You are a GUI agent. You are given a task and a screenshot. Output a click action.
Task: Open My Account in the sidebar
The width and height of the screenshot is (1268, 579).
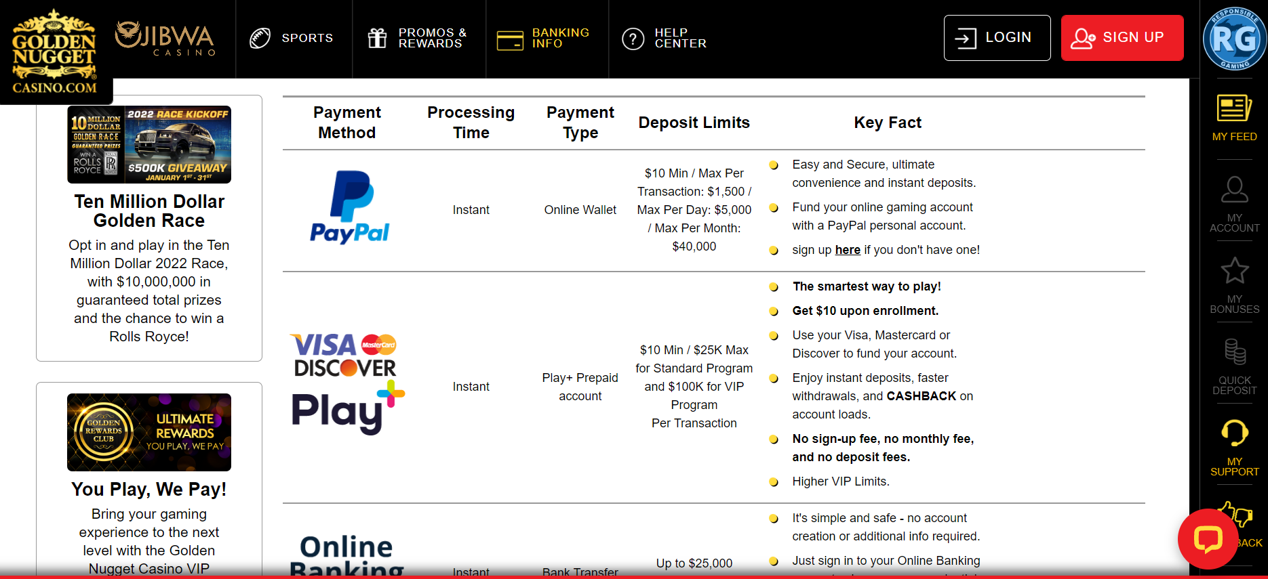tap(1234, 204)
